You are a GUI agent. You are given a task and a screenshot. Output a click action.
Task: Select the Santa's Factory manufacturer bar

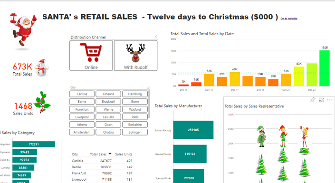tap(193, 130)
